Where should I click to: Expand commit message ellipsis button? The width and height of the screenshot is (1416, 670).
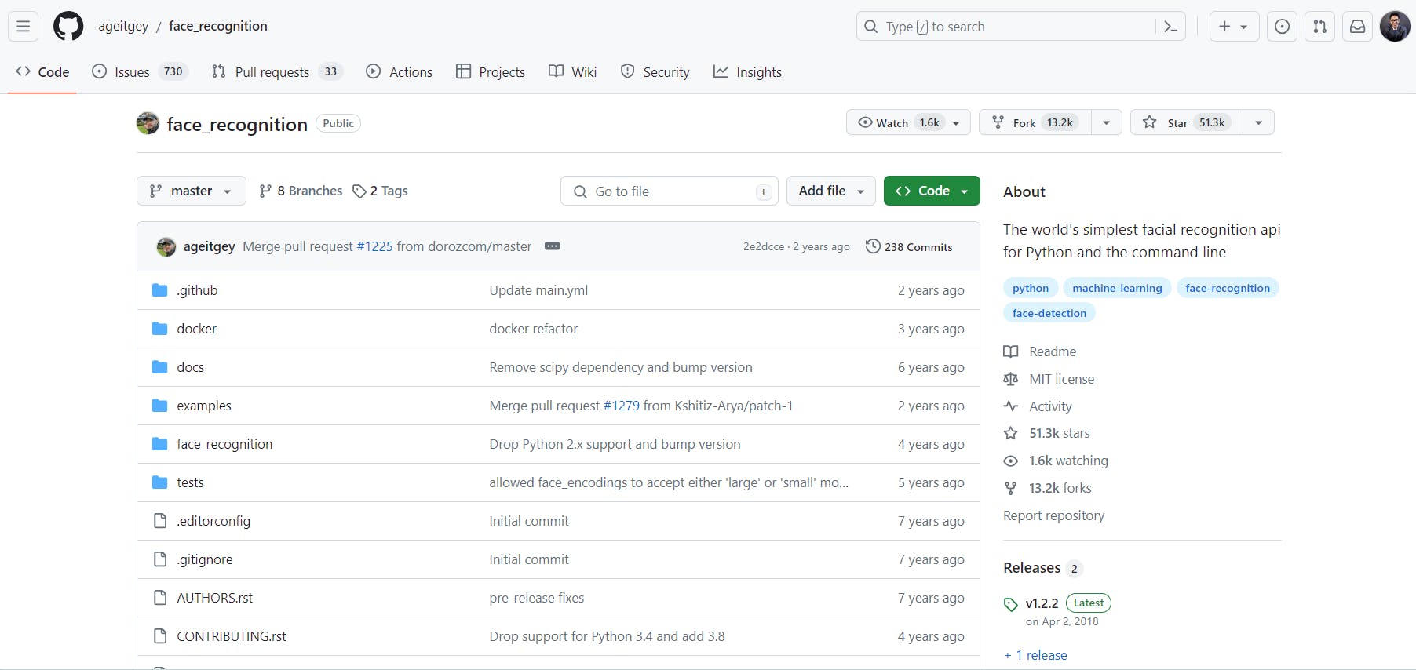552,246
